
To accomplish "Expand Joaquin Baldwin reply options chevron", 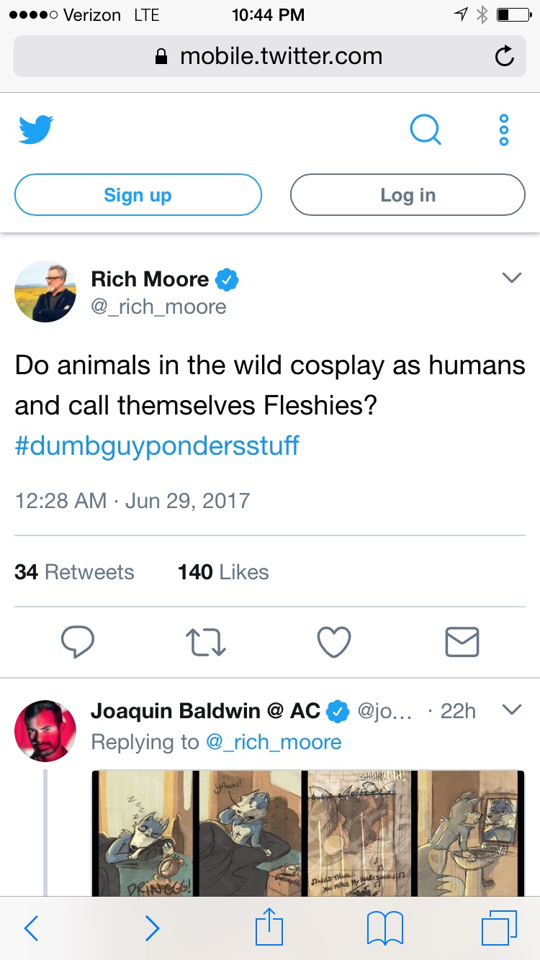I will (x=511, y=710).
